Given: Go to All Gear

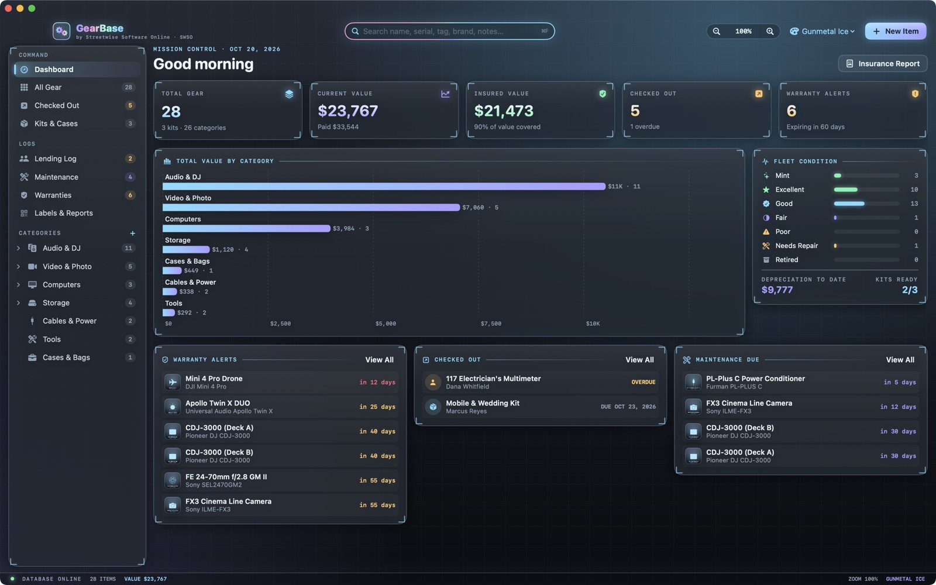Looking at the screenshot, I should pos(77,88).
